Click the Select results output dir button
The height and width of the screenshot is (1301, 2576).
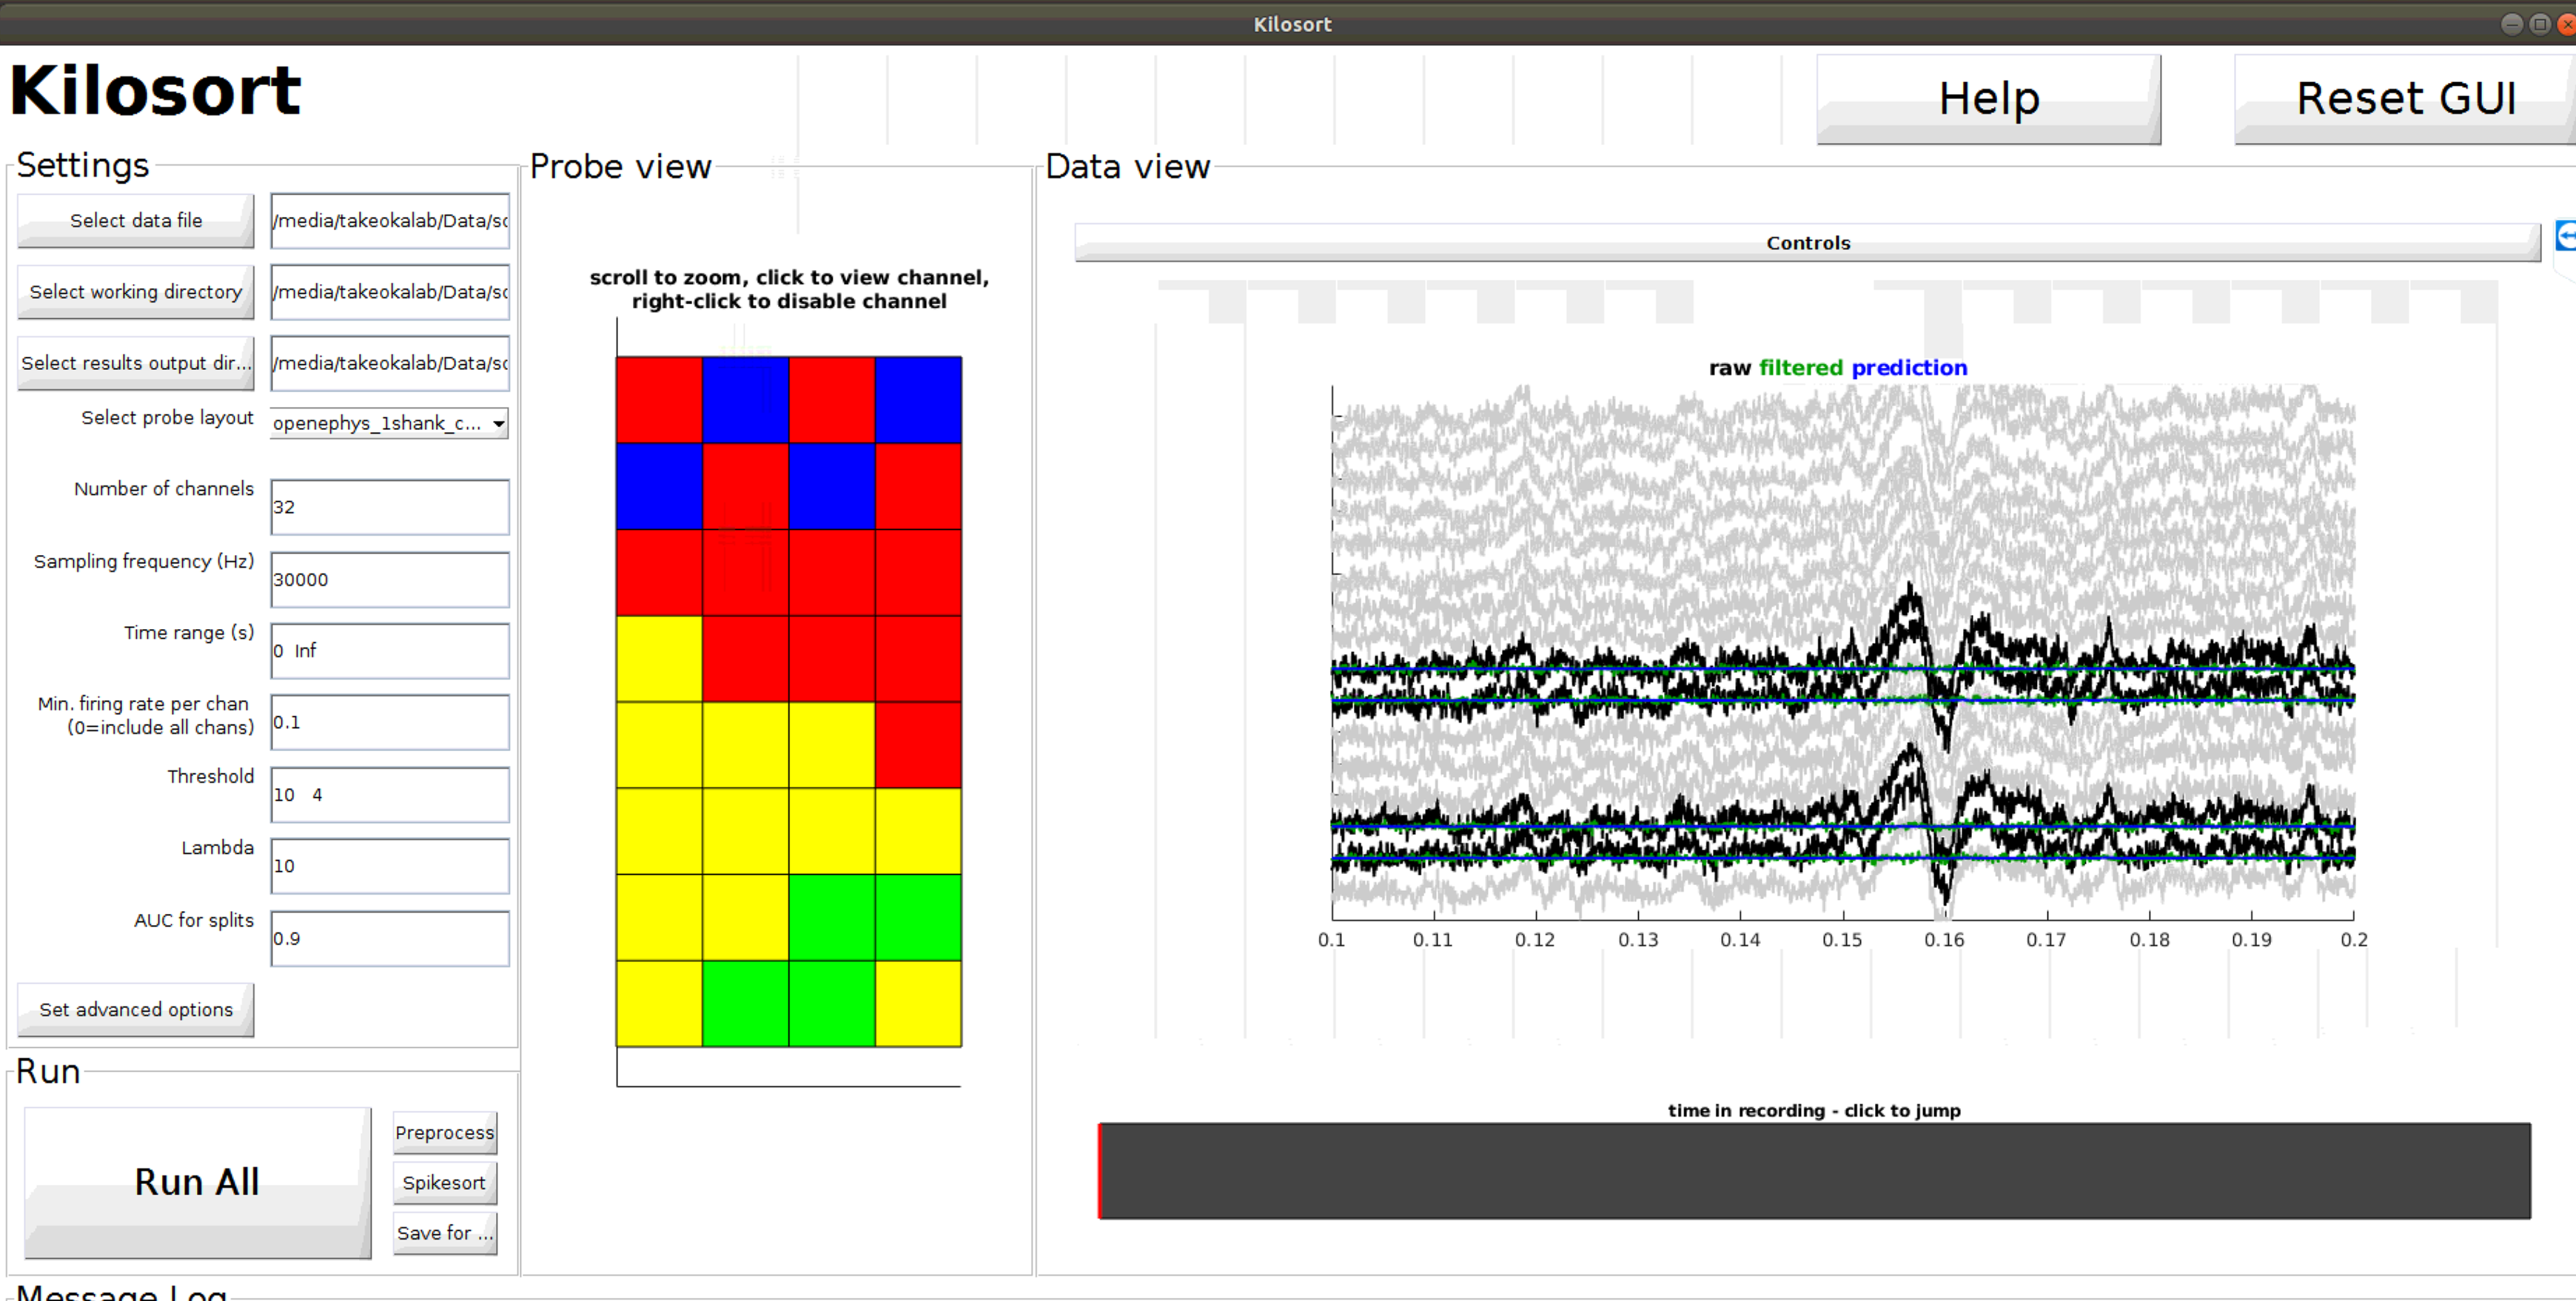135,363
